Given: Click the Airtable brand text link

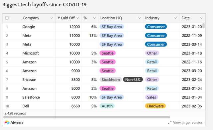Looking at the screenshot, I should (17, 123).
